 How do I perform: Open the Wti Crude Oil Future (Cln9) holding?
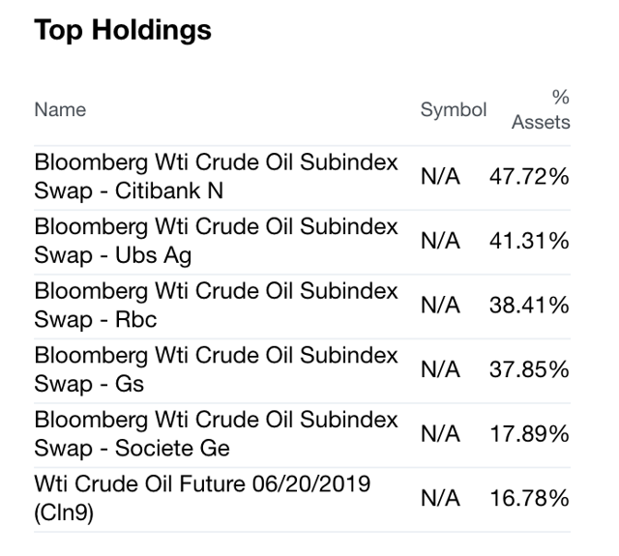pos(202,498)
